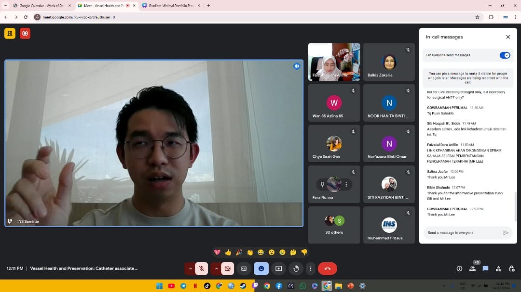Screen dimensions: 521x292
Task: Toggle "Let everyone send messages" switch
Action: coord(505,55)
